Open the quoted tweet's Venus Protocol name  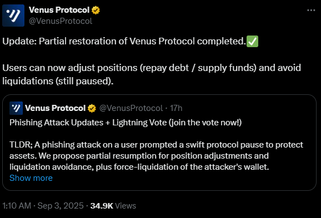click(56, 108)
